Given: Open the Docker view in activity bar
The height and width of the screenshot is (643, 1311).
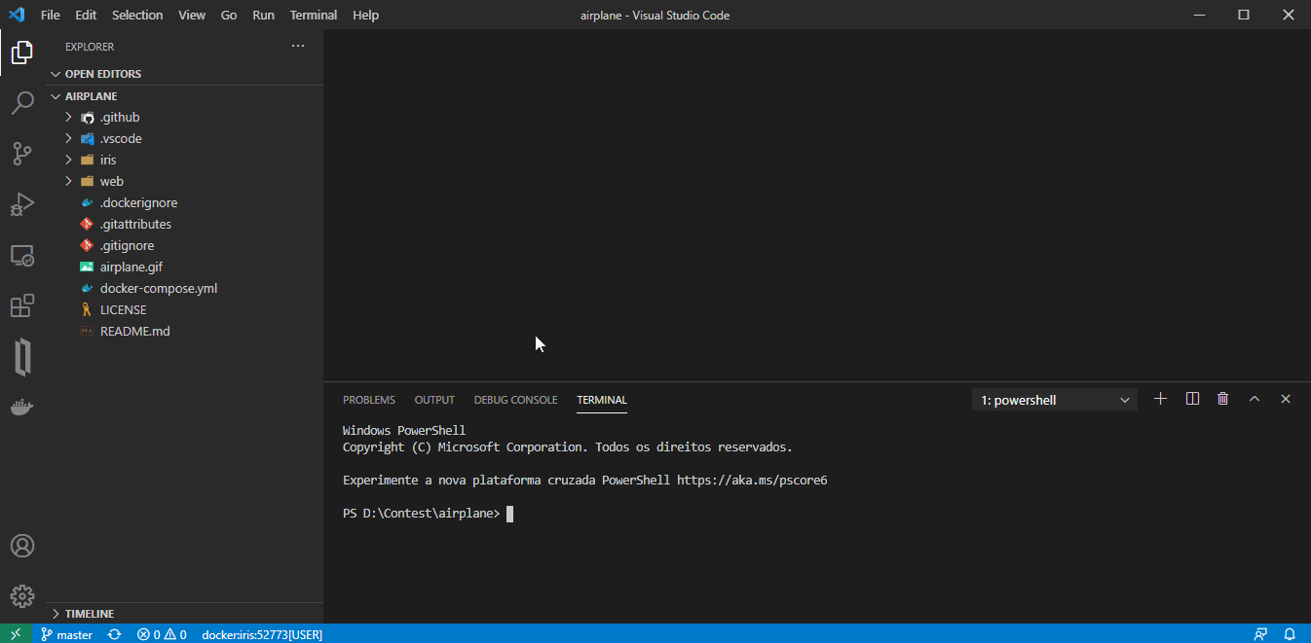Looking at the screenshot, I should point(22,407).
